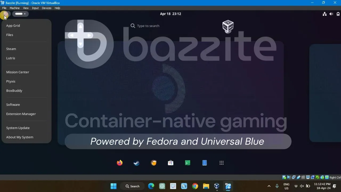Click muted speaker tray icon
This screenshot has height=192, width=341.
[302, 186]
